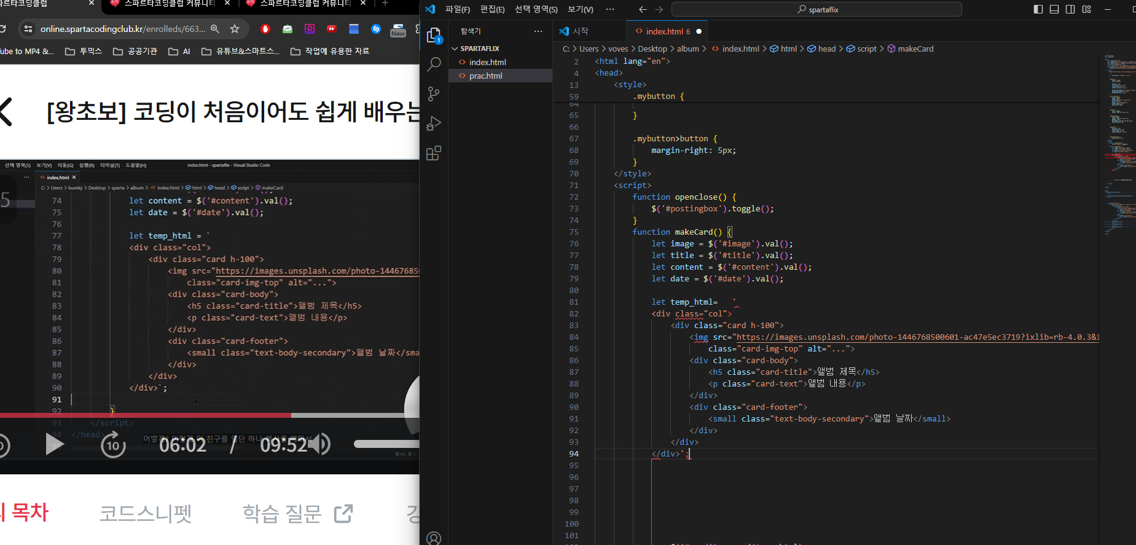Open the Accounts icon in the activity bar
1136x545 pixels.
click(434, 538)
